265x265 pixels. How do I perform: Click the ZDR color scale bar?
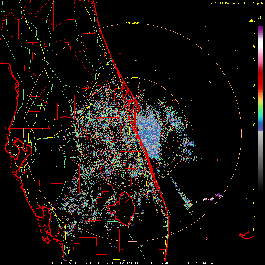point(260,131)
